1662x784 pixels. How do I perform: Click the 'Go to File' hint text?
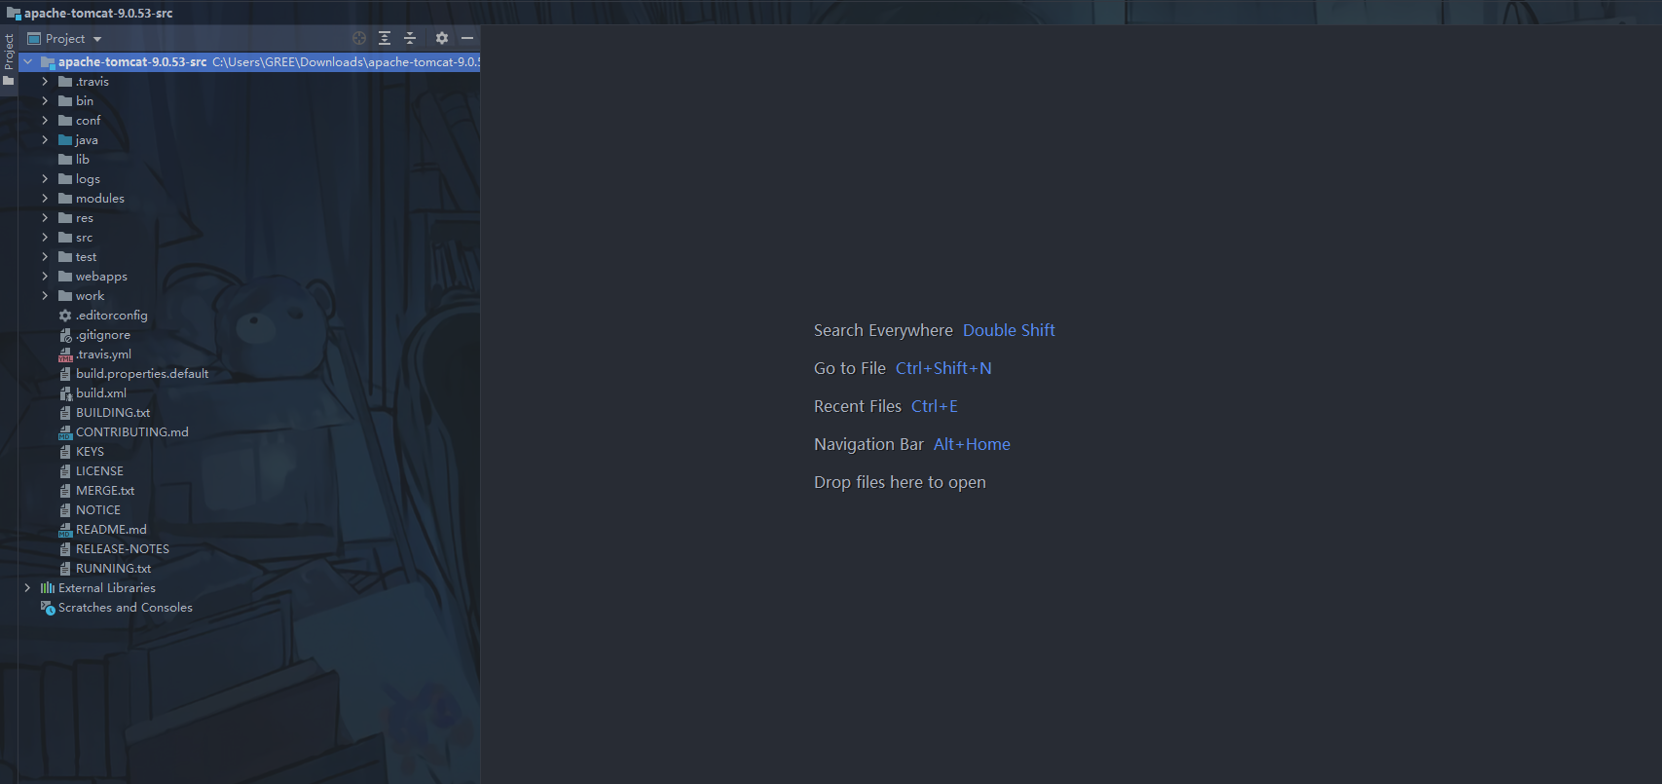tap(850, 368)
